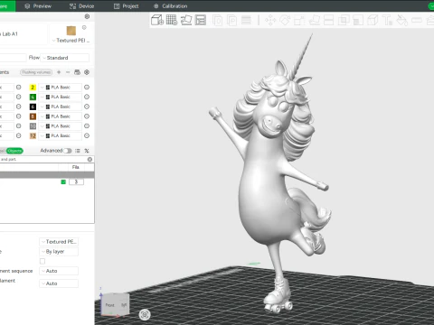Select the Move tool
The height and width of the screenshot is (325, 434).
point(270,21)
